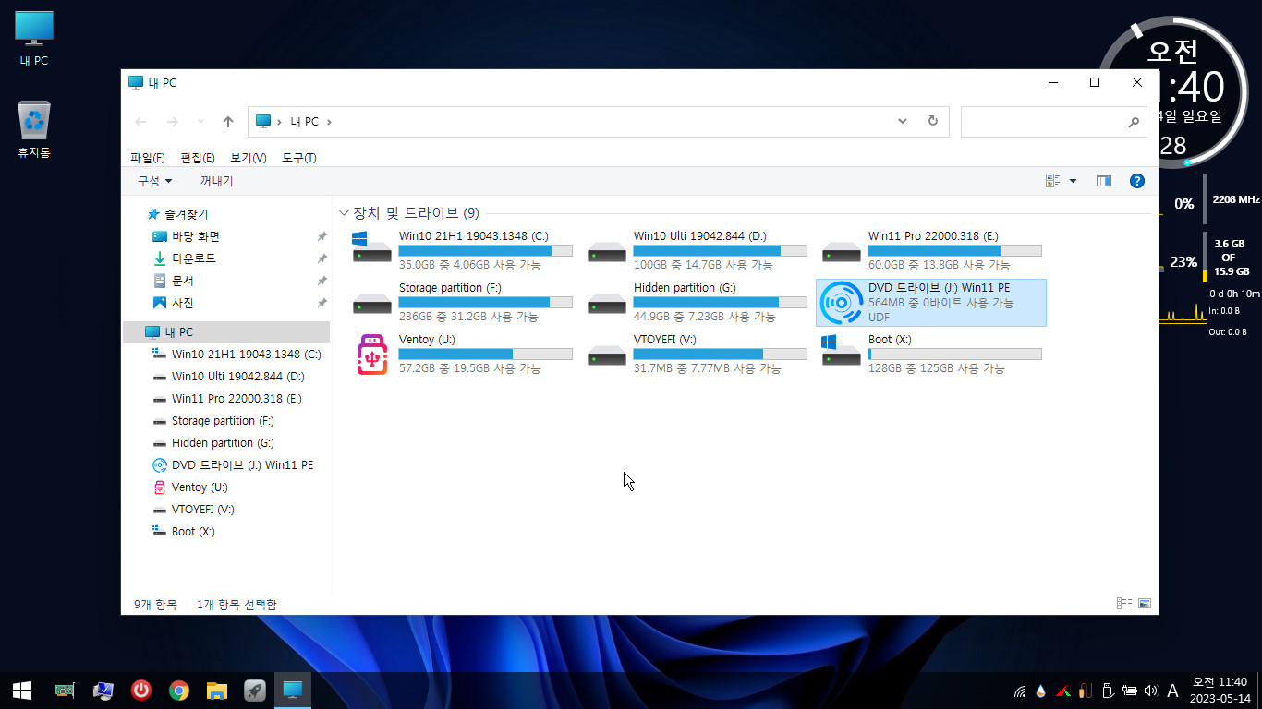Click the DVD drive (J:) Win11 PE disc icon
This screenshot has height=709, width=1262.
pos(841,303)
